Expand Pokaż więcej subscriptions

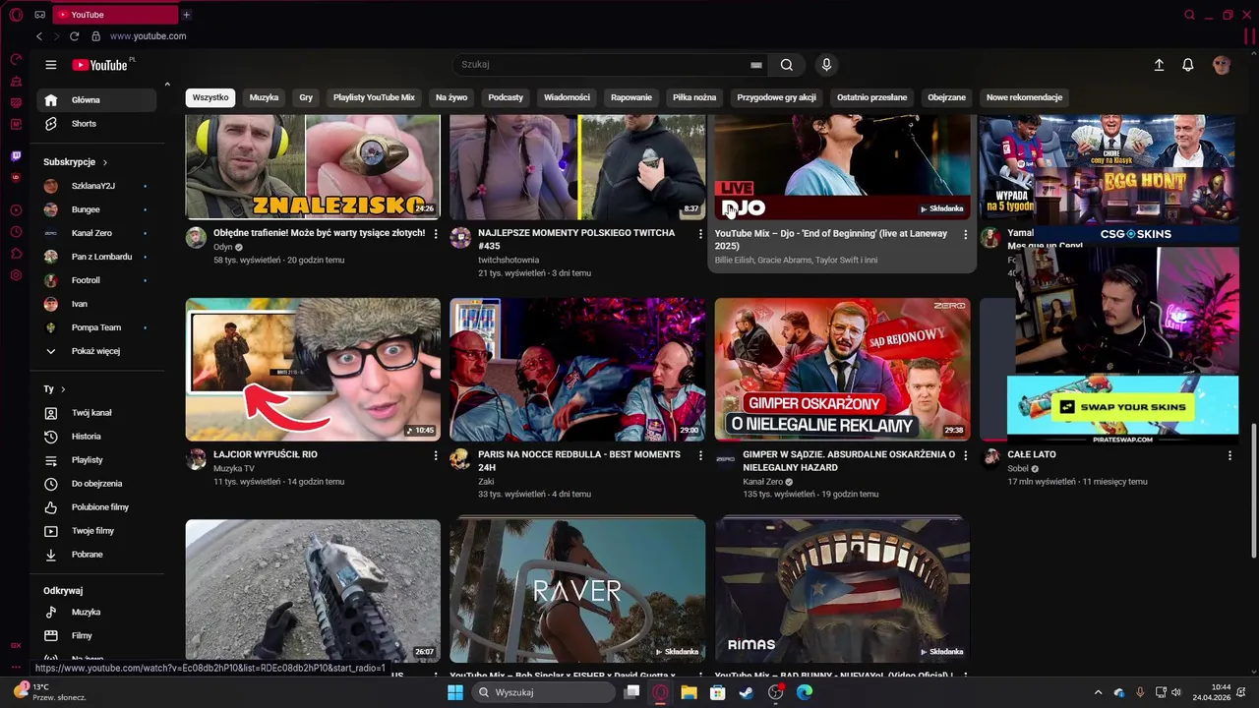(96, 351)
